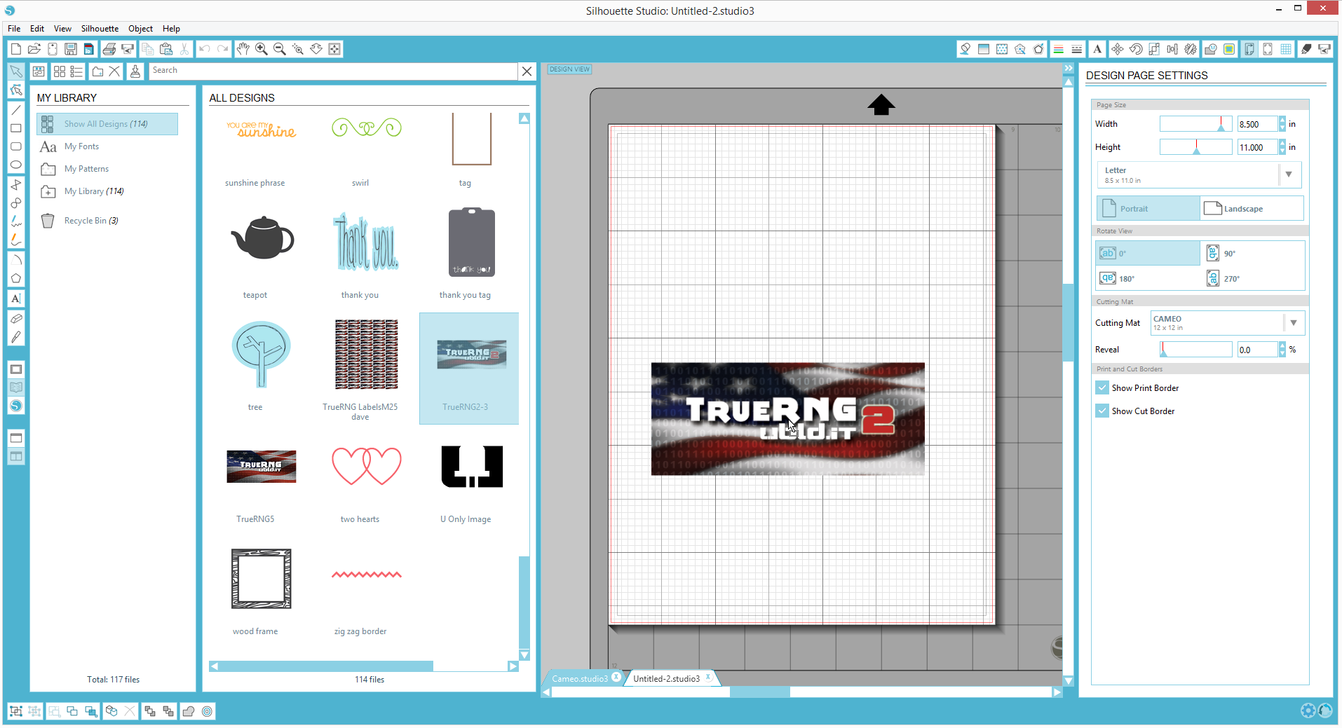The width and height of the screenshot is (1342, 728).
Task: Set rotate view to 0 degrees
Action: (x=1148, y=254)
